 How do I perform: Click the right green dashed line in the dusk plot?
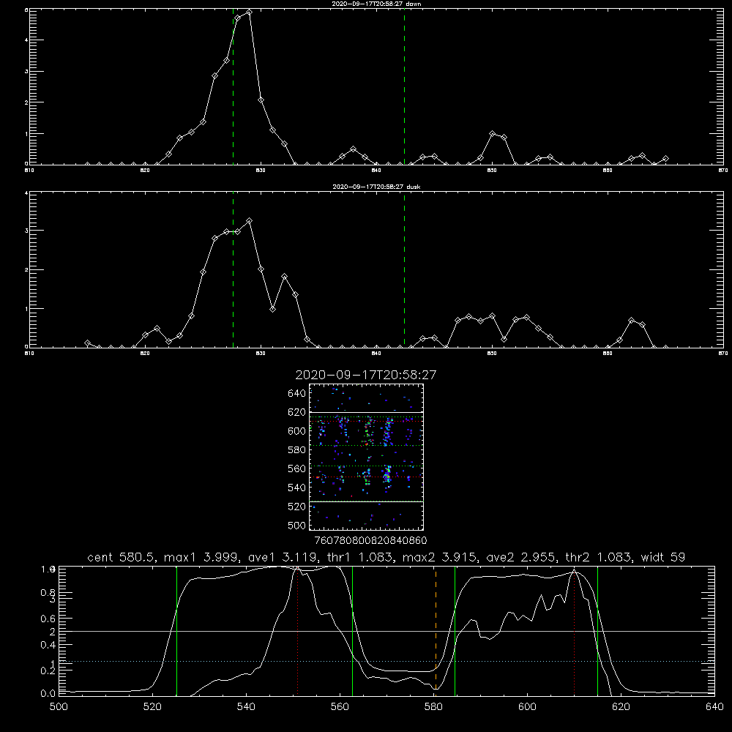click(x=404, y=270)
